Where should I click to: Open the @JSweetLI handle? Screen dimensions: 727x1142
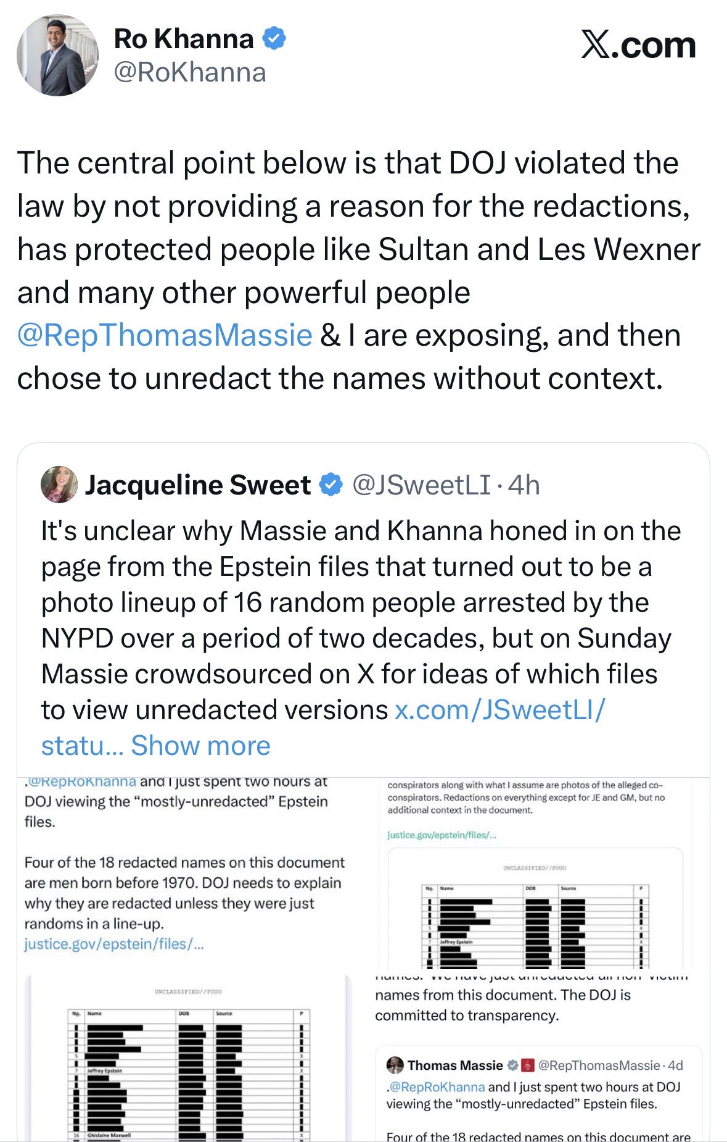422,485
